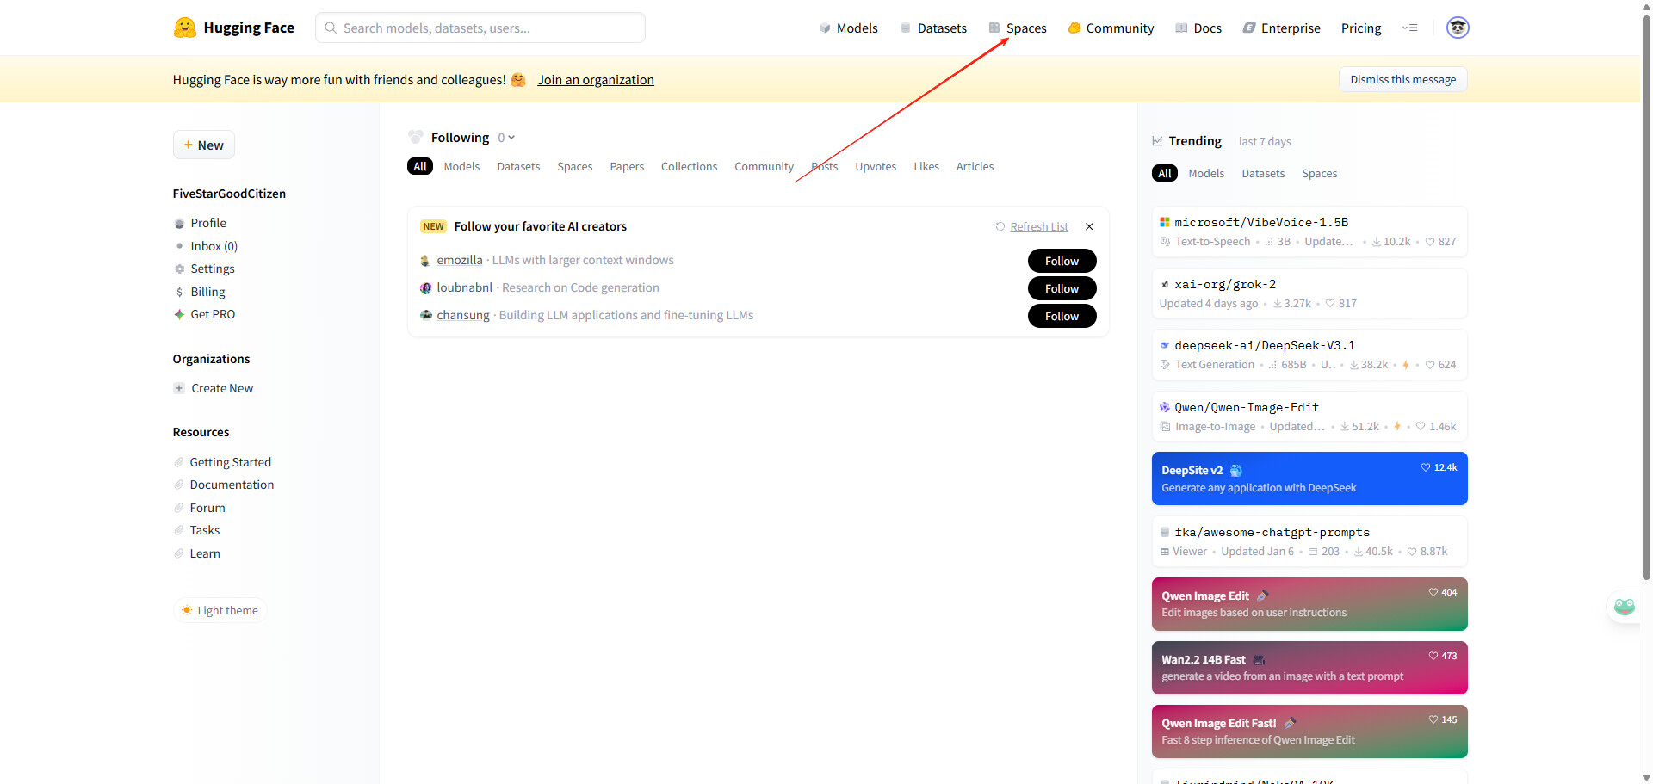Close the favorite AI creators card
This screenshot has height=784, width=1653.
pyautogui.click(x=1089, y=226)
